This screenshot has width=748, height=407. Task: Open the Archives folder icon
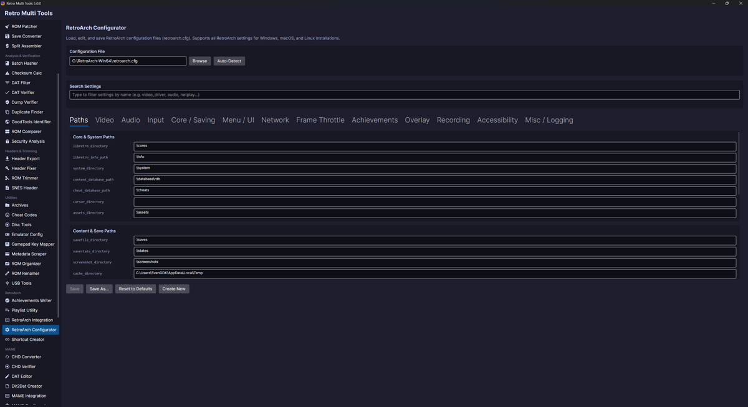click(x=7, y=205)
